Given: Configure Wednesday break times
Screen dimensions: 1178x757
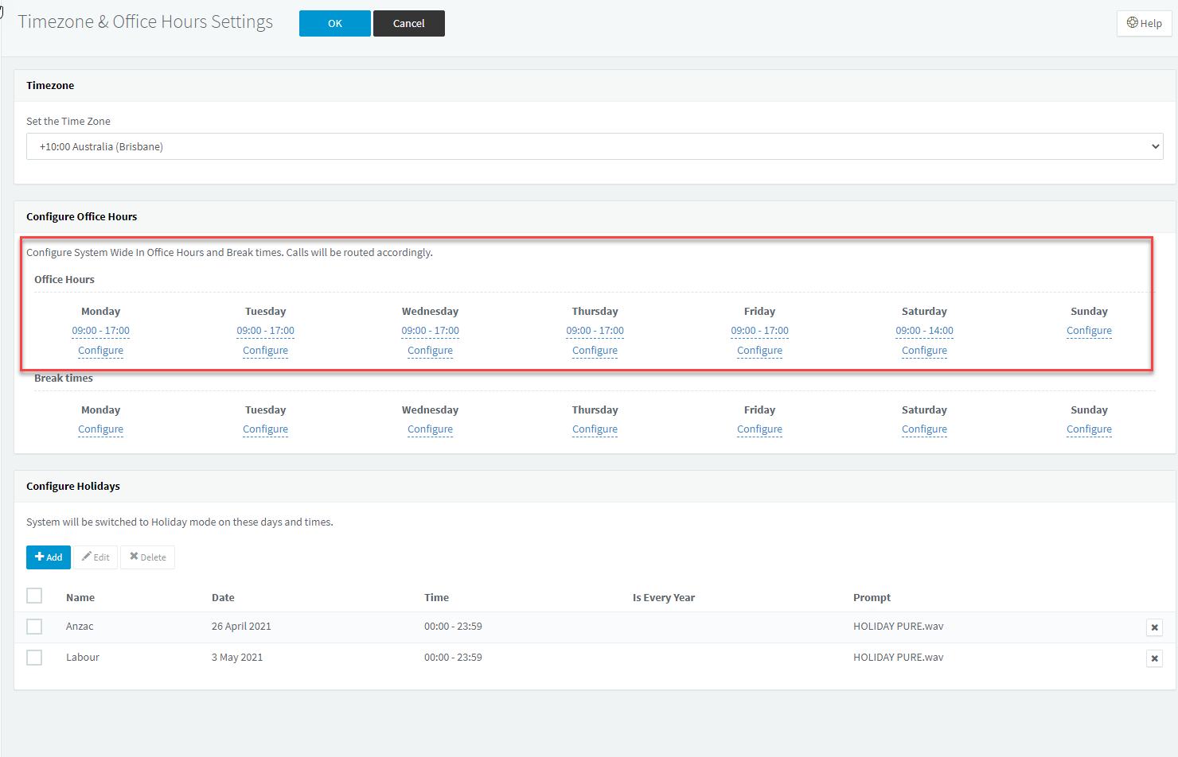Looking at the screenshot, I should pos(431,429).
